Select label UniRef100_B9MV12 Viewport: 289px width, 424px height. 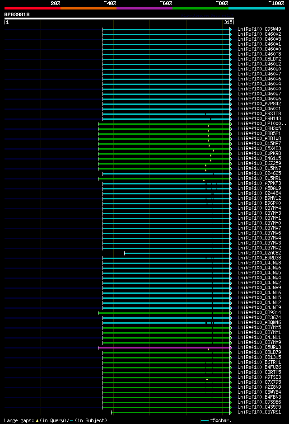(259, 198)
